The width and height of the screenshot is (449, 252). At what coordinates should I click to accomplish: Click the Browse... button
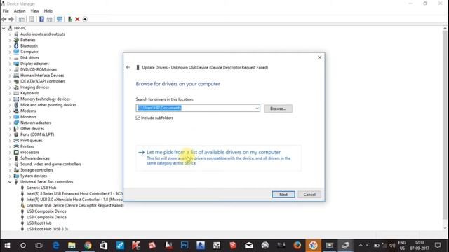click(x=278, y=108)
